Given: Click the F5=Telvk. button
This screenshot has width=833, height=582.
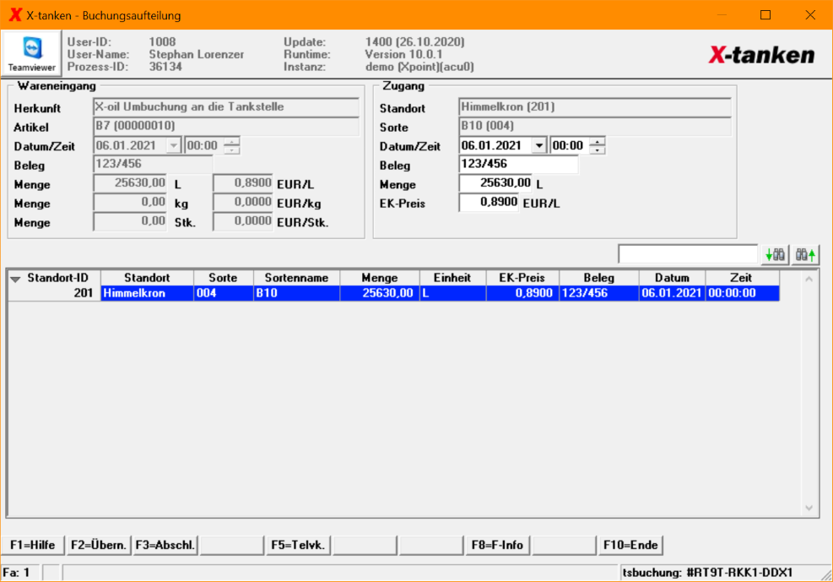Looking at the screenshot, I should tap(298, 545).
